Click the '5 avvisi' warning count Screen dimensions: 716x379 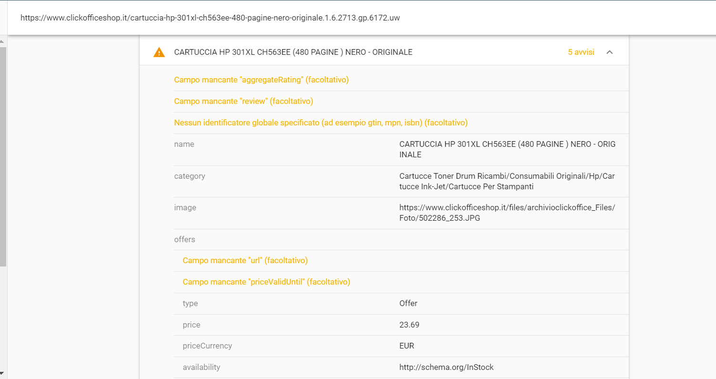[581, 52]
